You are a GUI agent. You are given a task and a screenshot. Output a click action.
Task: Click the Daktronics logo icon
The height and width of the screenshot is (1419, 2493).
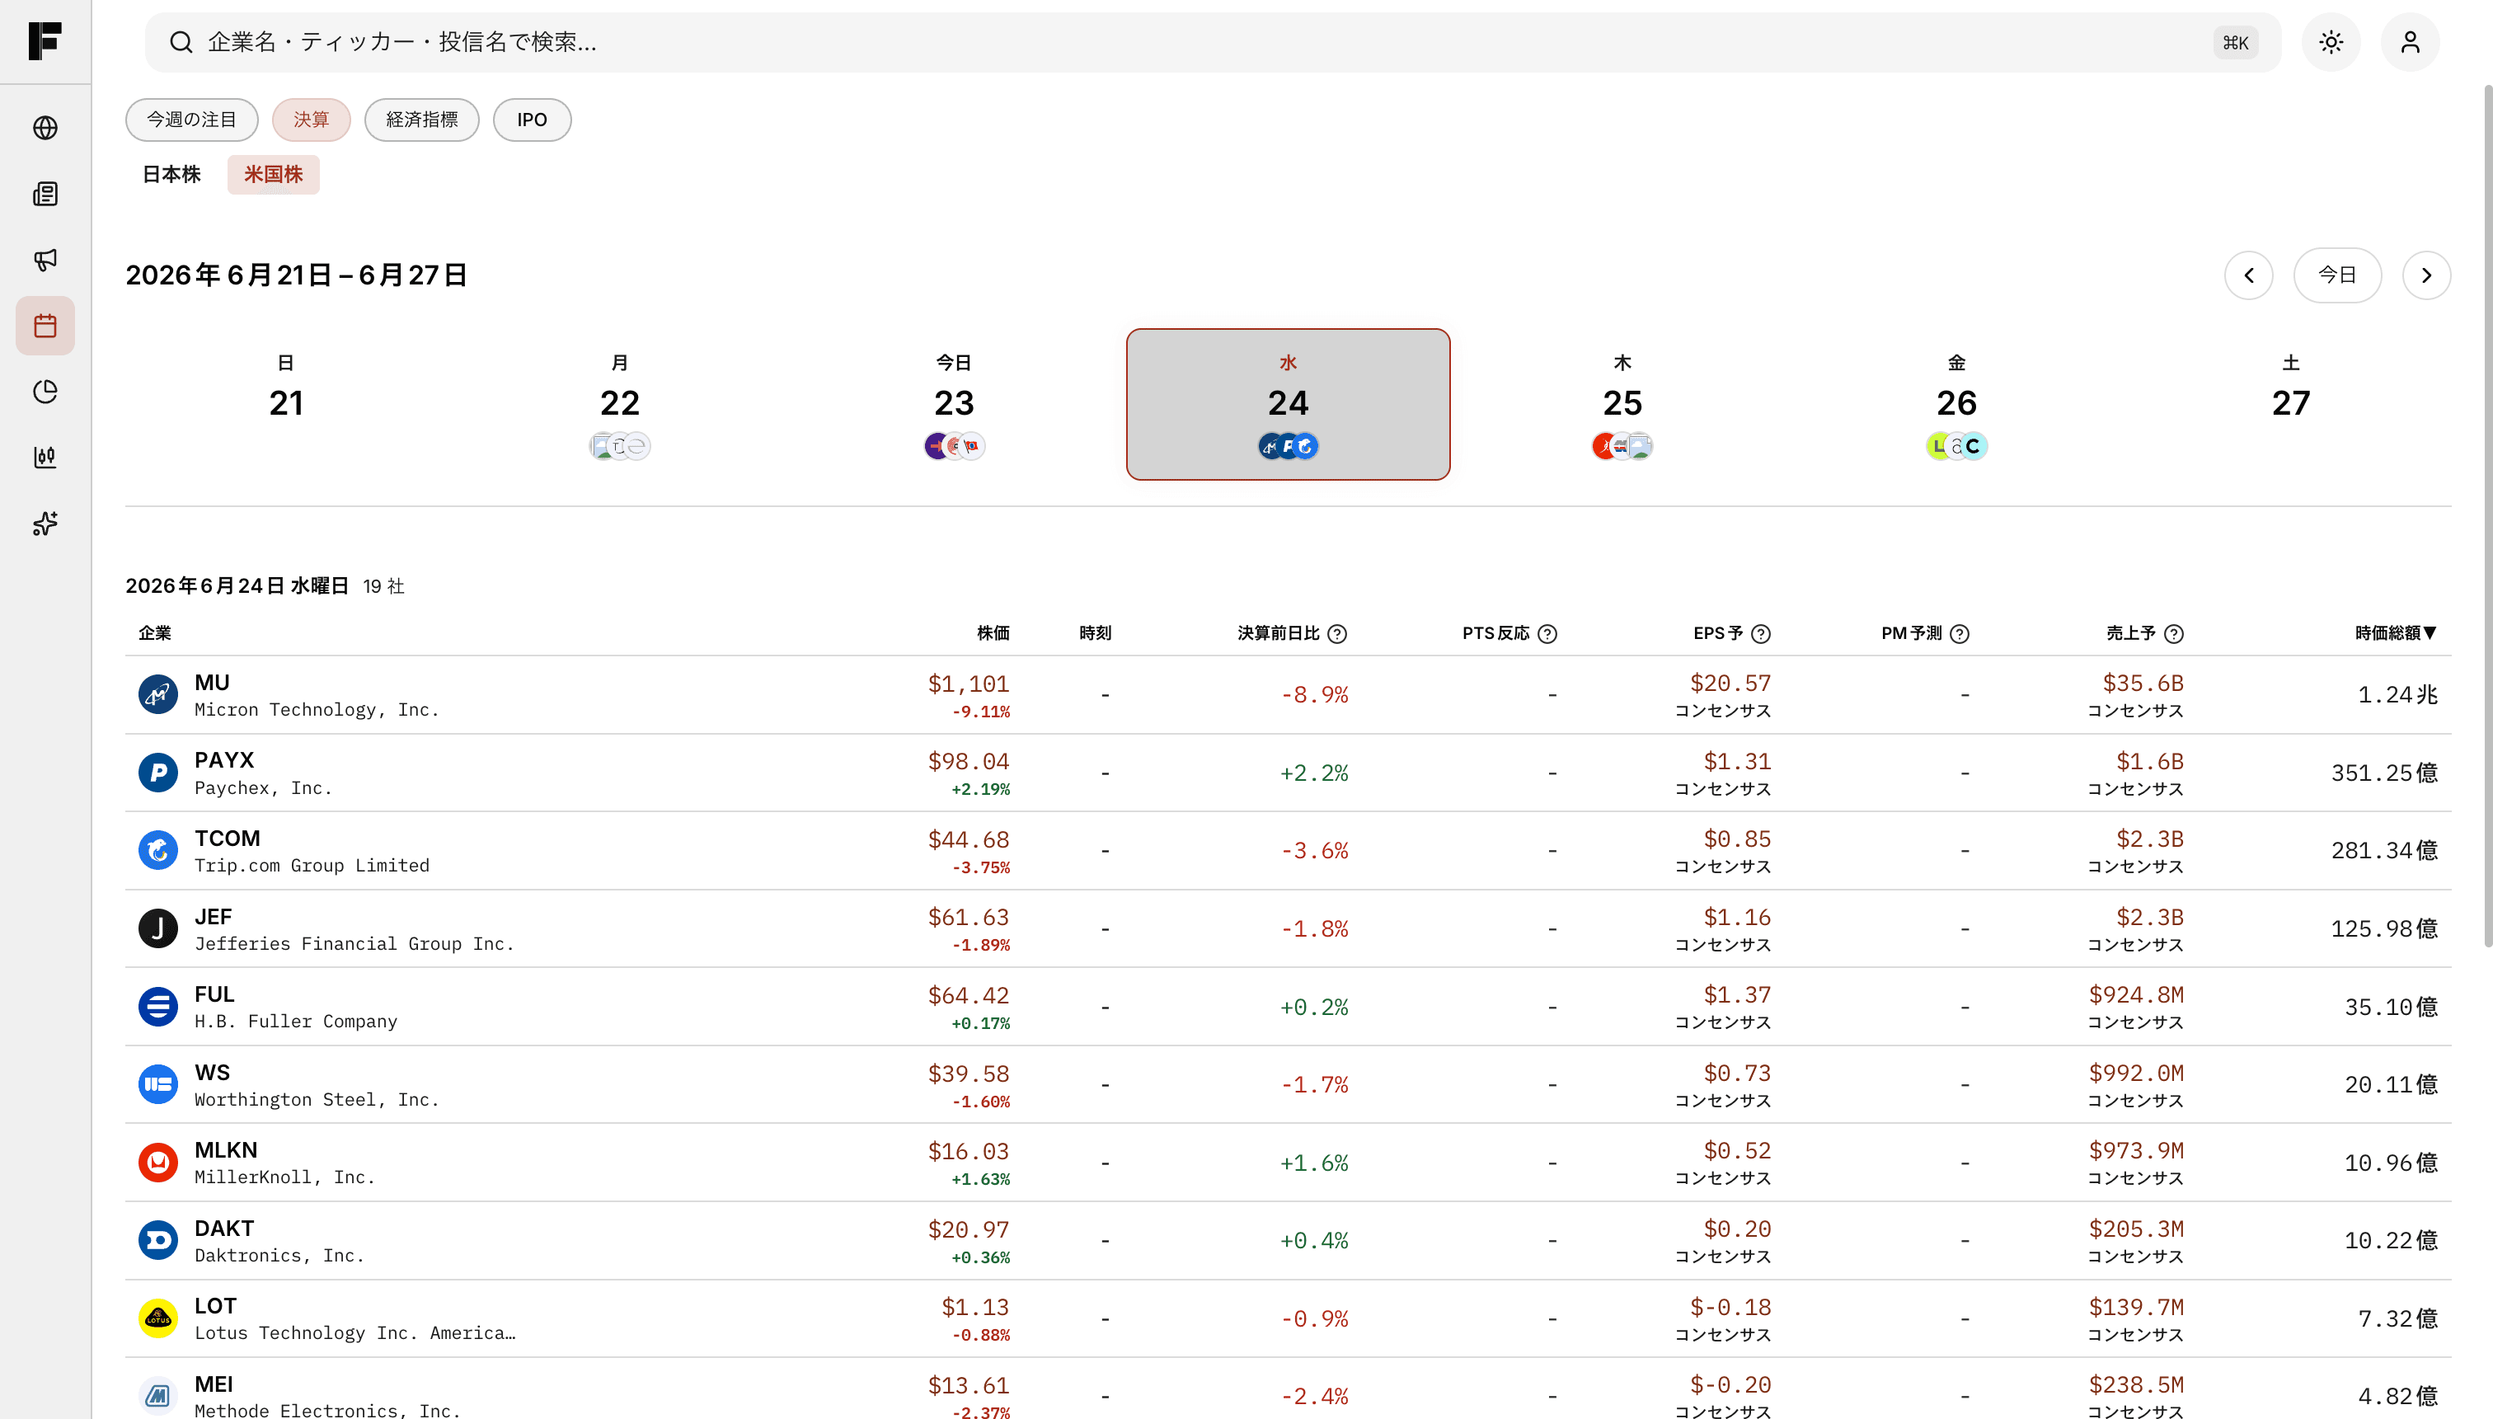[x=157, y=1241]
